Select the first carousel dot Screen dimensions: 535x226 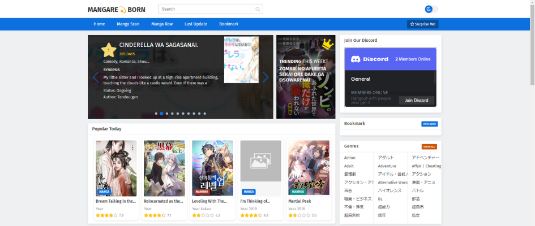(x=156, y=114)
